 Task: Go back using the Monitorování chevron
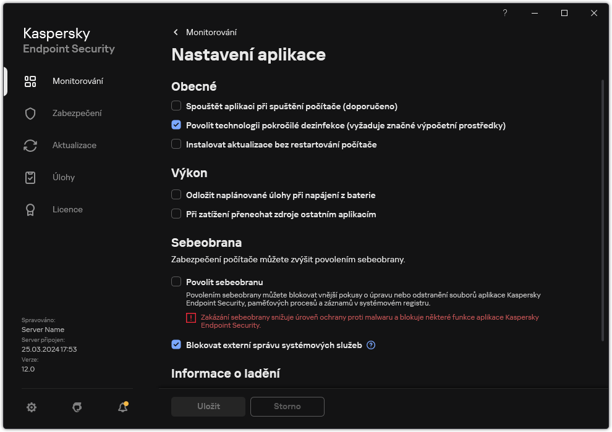pyautogui.click(x=176, y=32)
